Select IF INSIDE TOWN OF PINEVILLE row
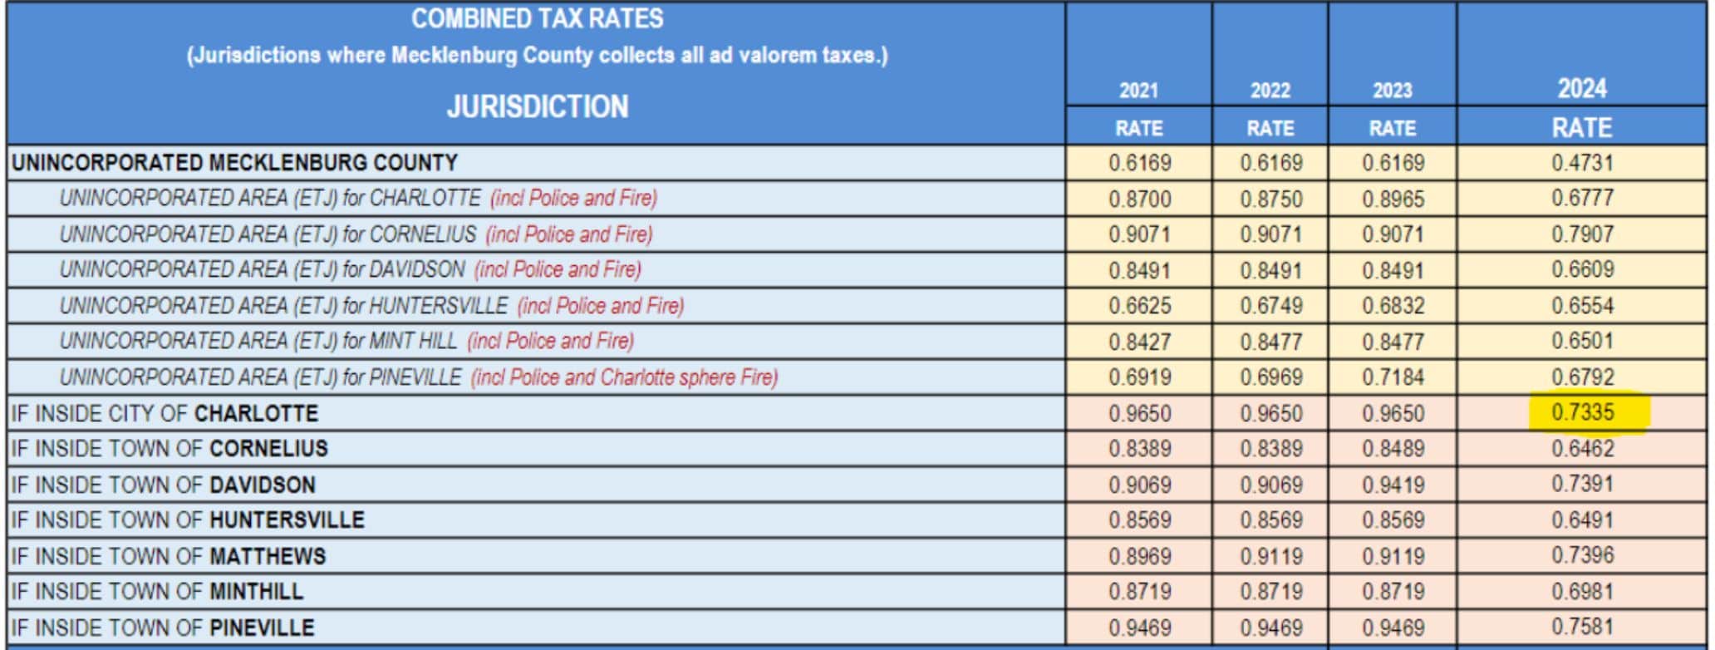This screenshot has width=1715, height=650. tap(163, 628)
